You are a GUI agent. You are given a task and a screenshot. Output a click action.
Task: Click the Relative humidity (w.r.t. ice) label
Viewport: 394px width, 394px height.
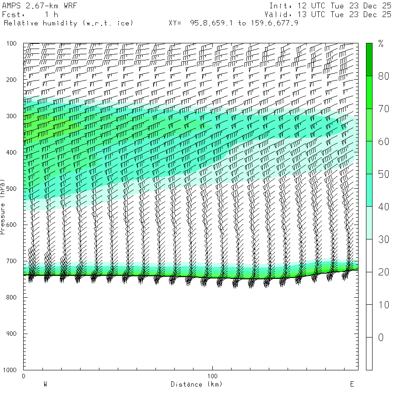pyautogui.click(x=68, y=23)
